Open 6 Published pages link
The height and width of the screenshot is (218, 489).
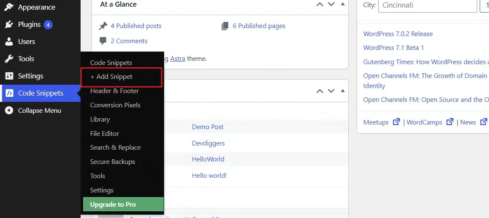coord(259,26)
